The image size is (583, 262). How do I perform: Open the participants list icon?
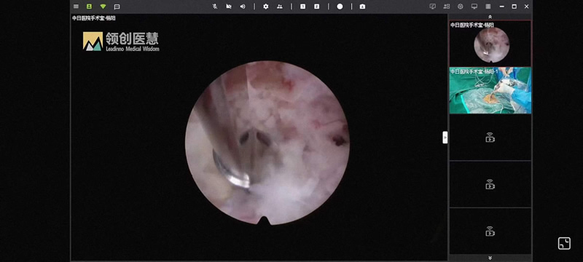pyautogui.click(x=280, y=7)
